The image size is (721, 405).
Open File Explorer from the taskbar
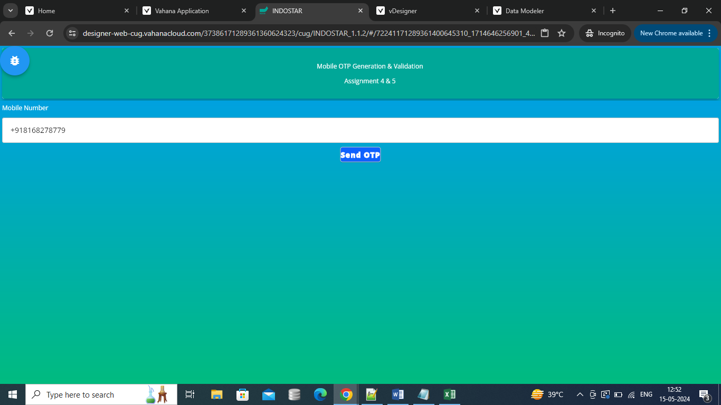pos(217,394)
